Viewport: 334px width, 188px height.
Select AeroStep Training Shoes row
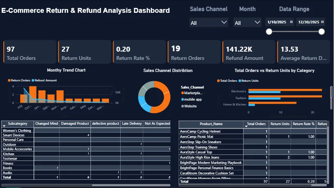(x=253, y=147)
